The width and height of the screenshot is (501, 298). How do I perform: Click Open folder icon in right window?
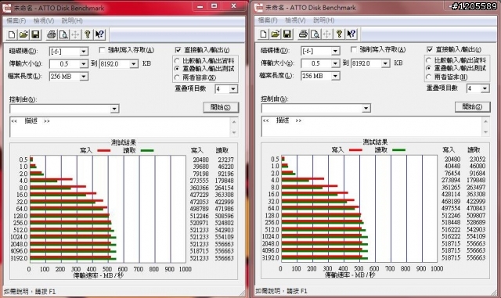point(275,34)
